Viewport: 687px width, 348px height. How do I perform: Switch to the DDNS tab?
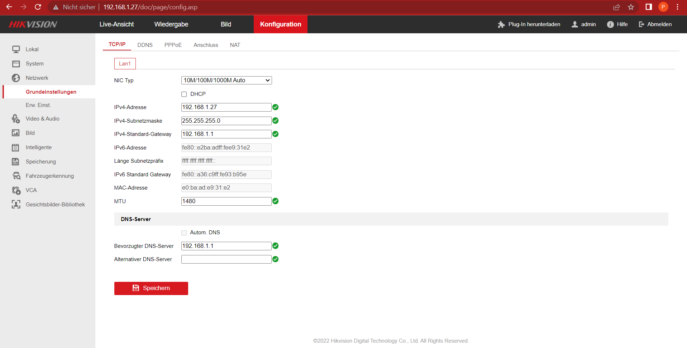click(145, 45)
